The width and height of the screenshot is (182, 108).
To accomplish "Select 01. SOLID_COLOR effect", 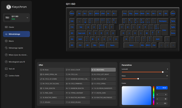I will pos(78,70).
